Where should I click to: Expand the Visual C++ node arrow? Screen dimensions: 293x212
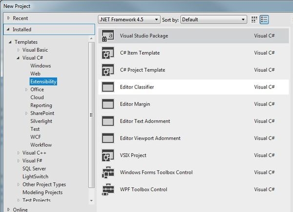[x=19, y=153]
